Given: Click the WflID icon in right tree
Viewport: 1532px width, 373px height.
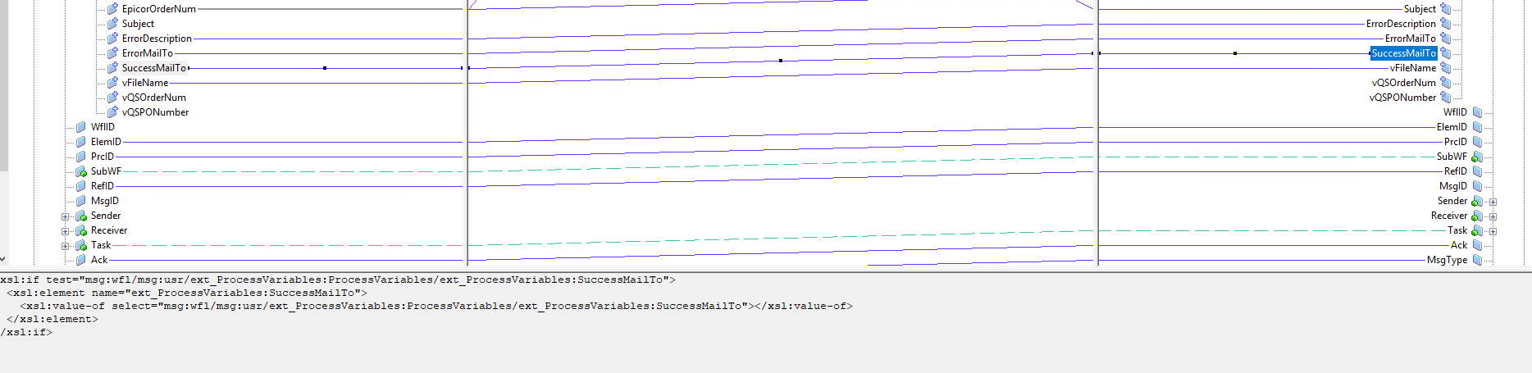Looking at the screenshot, I should [x=1477, y=112].
